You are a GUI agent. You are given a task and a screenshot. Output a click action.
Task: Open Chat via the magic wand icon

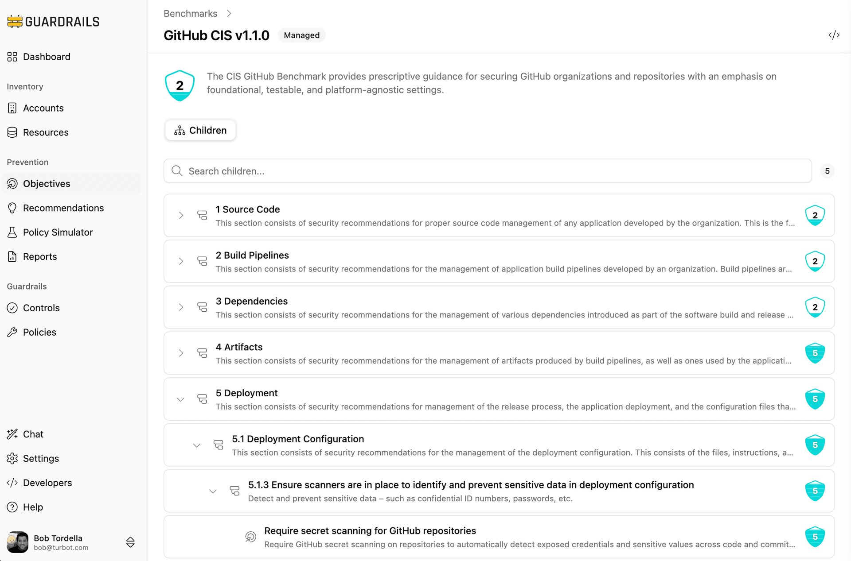coord(12,434)
